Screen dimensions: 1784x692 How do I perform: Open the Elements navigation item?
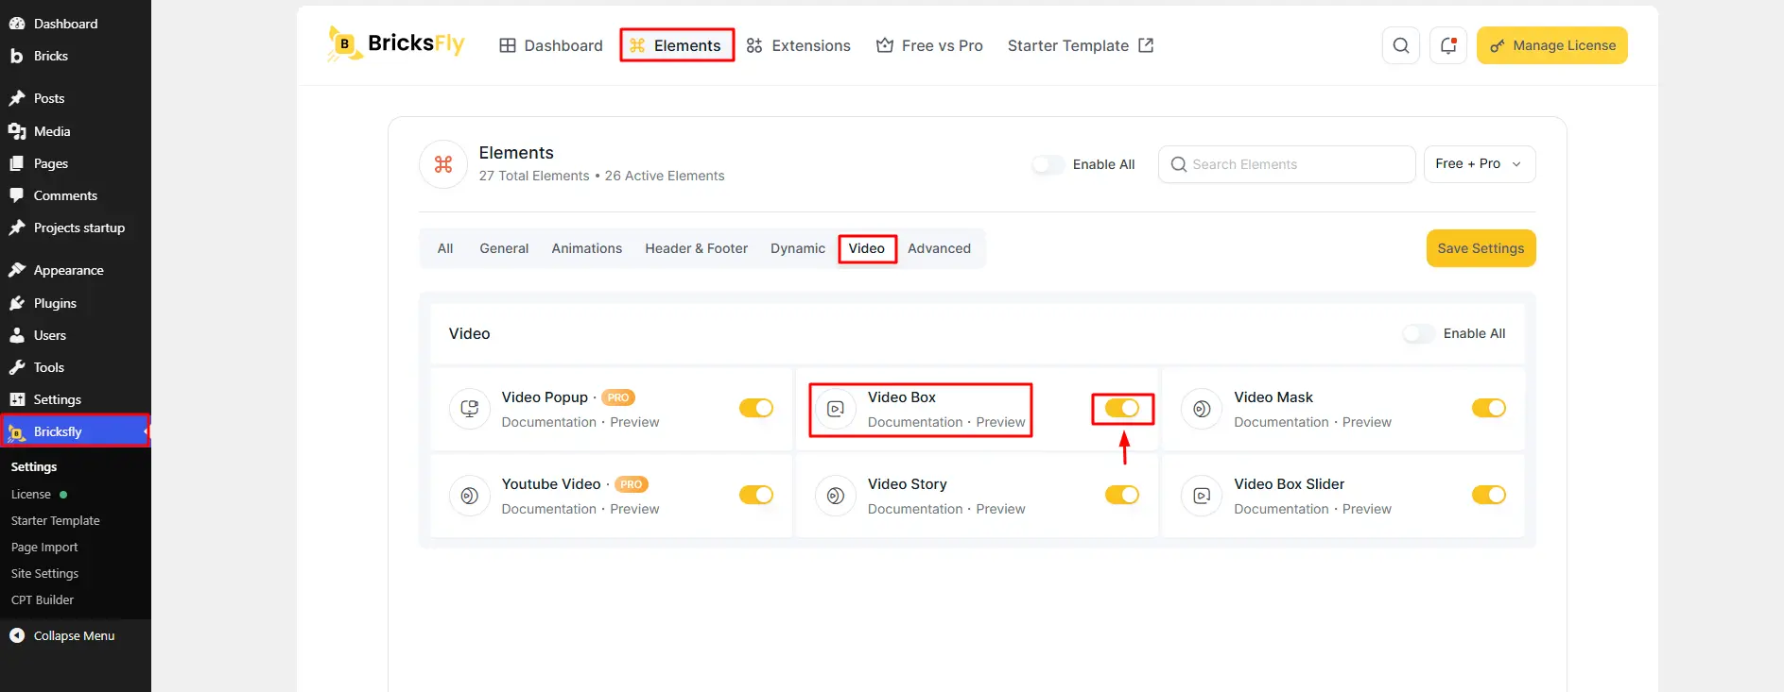pos(676,45)
